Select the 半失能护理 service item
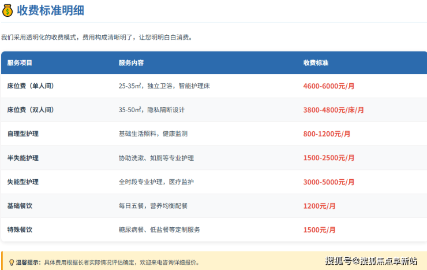This screenshot has height=270, width=427. [23, 158]
